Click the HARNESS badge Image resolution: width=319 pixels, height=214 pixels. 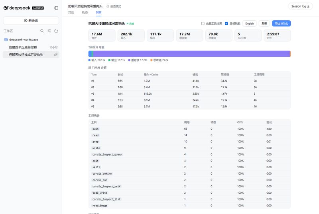pos(38,8)
